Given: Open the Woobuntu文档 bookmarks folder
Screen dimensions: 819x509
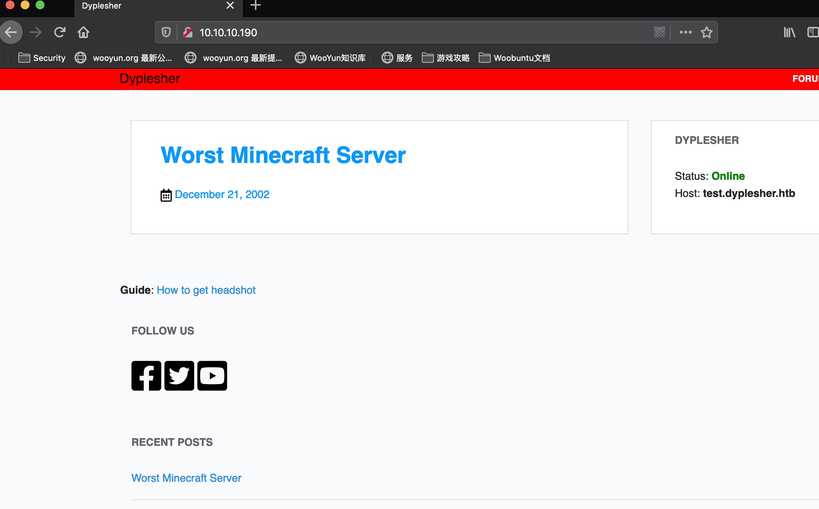Looking at the screenshot, I should pyautogui.click(x=514, y=58).
